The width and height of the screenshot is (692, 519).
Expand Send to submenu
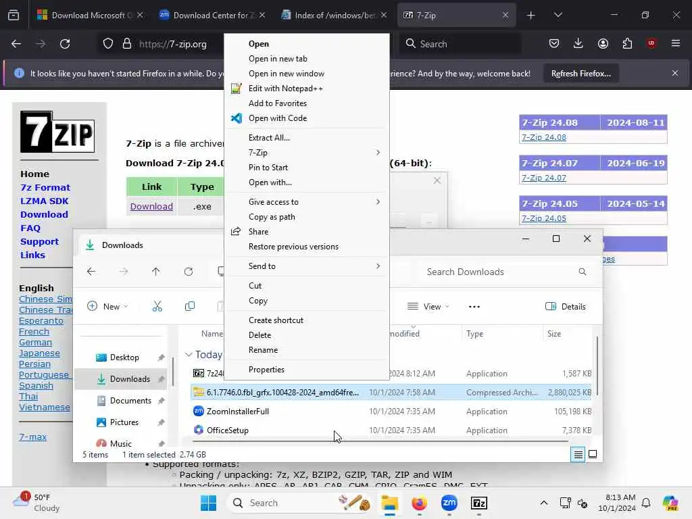click(x=307, y=266)
